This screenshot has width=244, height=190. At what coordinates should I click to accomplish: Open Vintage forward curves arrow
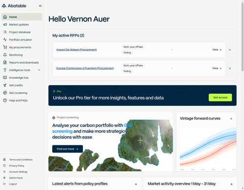(231, 119)
